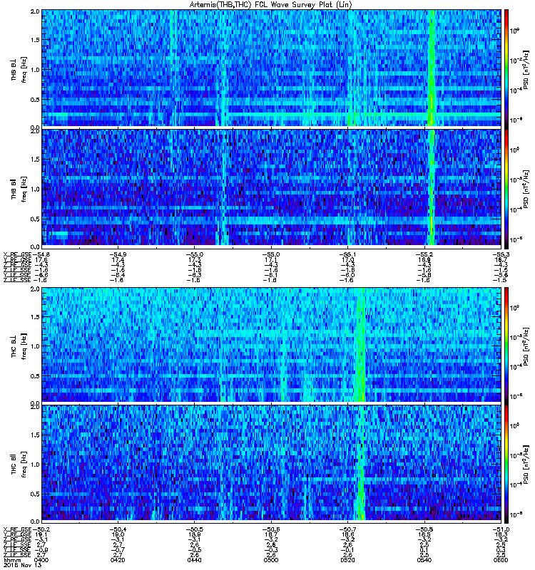The image size is (535, 570).
Task: Click the 0540 time label
Action: (424, 560)
